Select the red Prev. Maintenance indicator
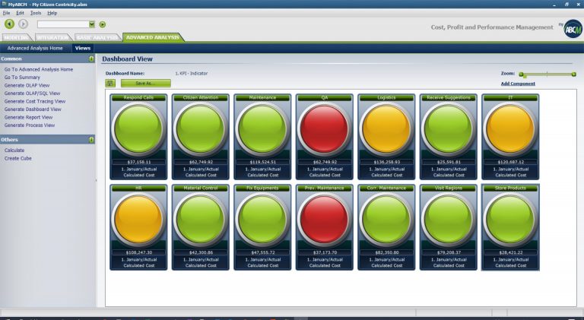This screenshot has width=584, height=320. click(325, 220)
